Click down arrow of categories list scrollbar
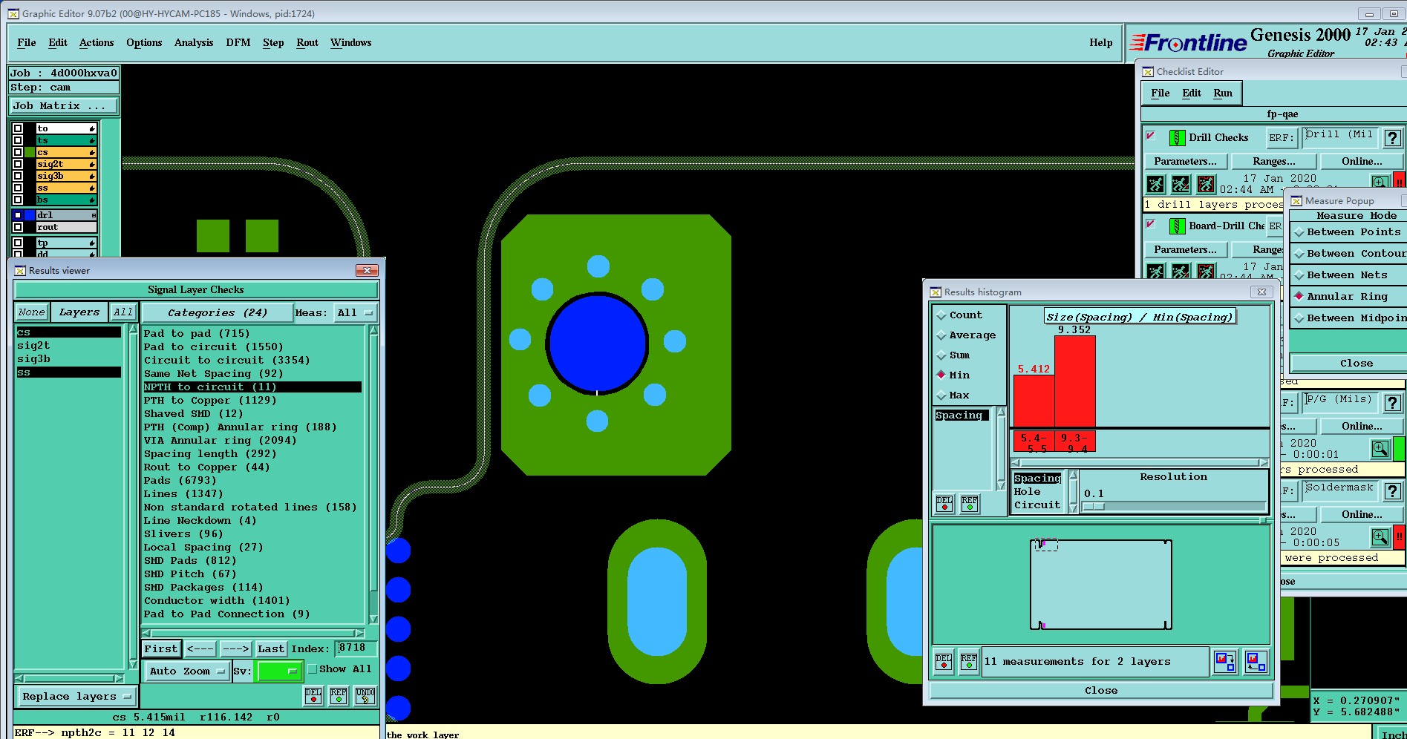The width and height of the screenshot is (1407, 739). pos(373,619)
